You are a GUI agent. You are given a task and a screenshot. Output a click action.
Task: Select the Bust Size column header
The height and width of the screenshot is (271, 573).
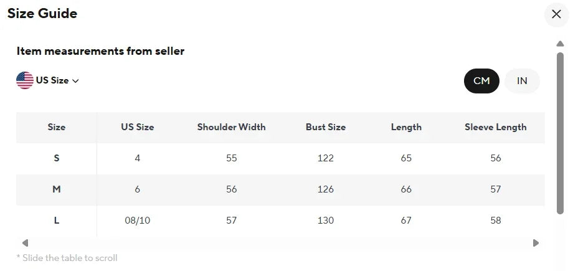[326, 127]
